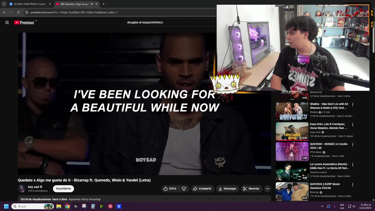Click the #mashup hashtag

(95, 199)
